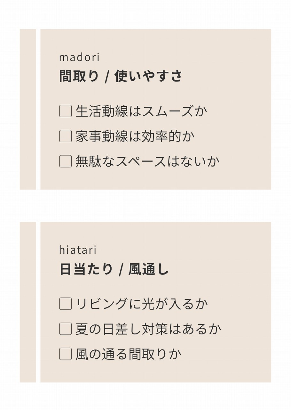The width and height of the screenshot is (291, 410).
Task: Tick the 夏の日差し対策はあるか checkbox
Action: [65, 329]
